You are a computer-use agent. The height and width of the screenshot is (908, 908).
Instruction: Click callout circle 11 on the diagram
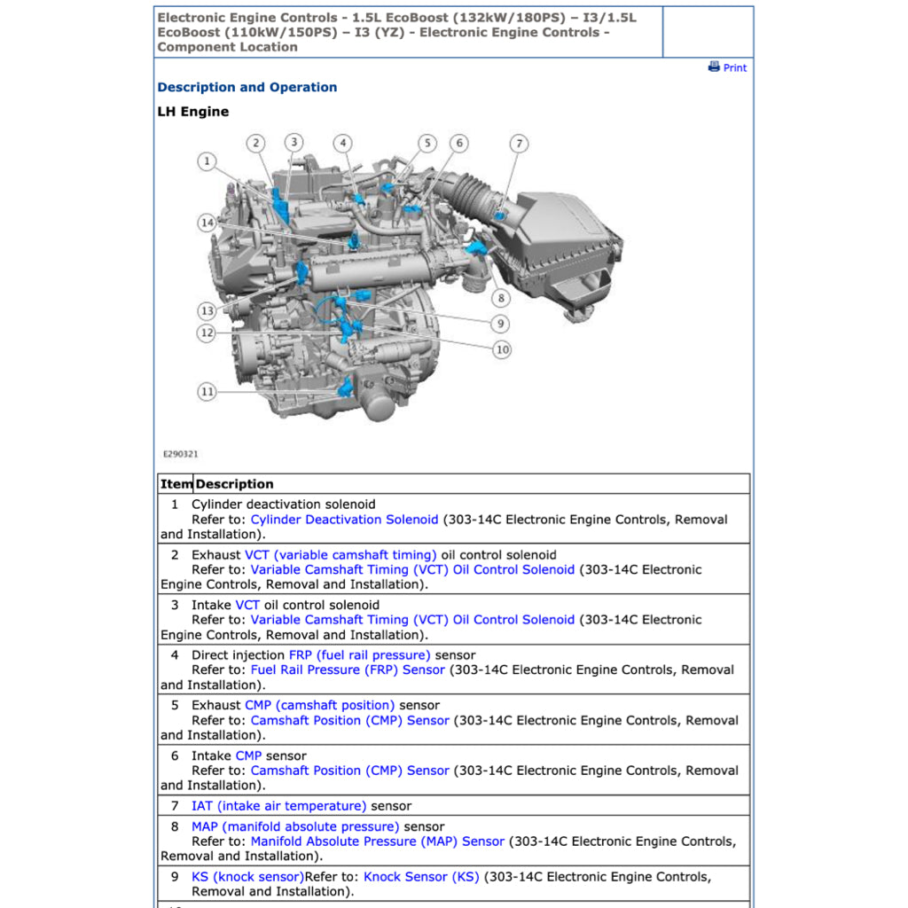pos(207,391)
